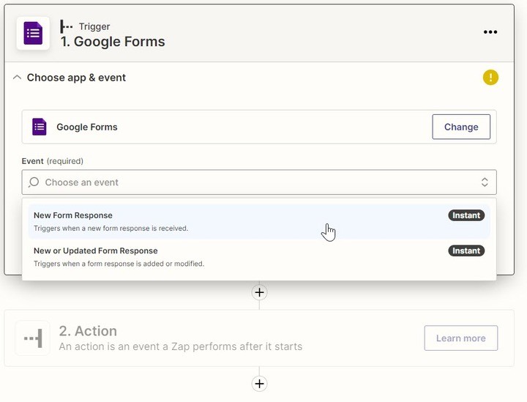Collapse the Choose app & event section
This screenshot has width=527, height=402.
17,78
